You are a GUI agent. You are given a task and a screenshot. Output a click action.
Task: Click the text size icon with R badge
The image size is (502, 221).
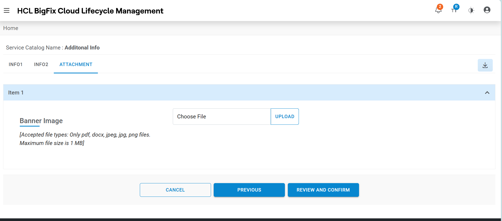point(454,10)
